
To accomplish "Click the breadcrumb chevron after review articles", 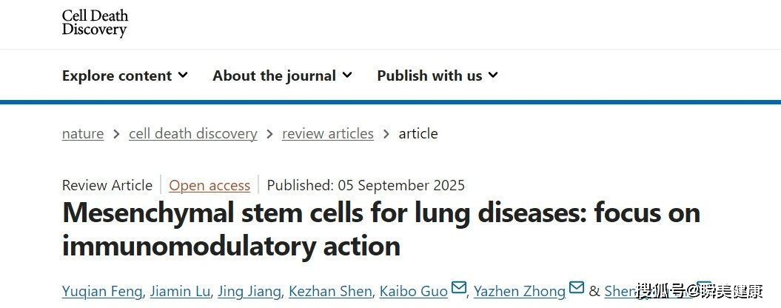I will [x=386, y=134].
